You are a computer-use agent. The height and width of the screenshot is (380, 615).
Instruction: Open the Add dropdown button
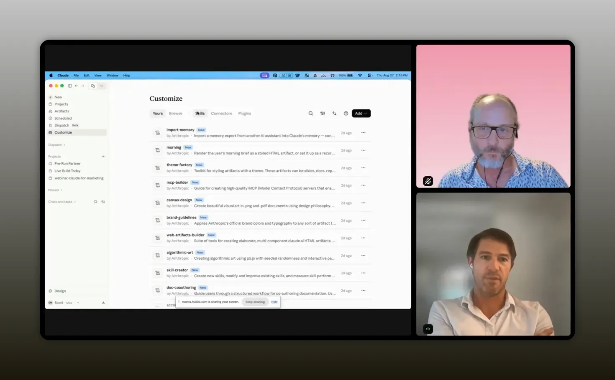pos(361,114)
